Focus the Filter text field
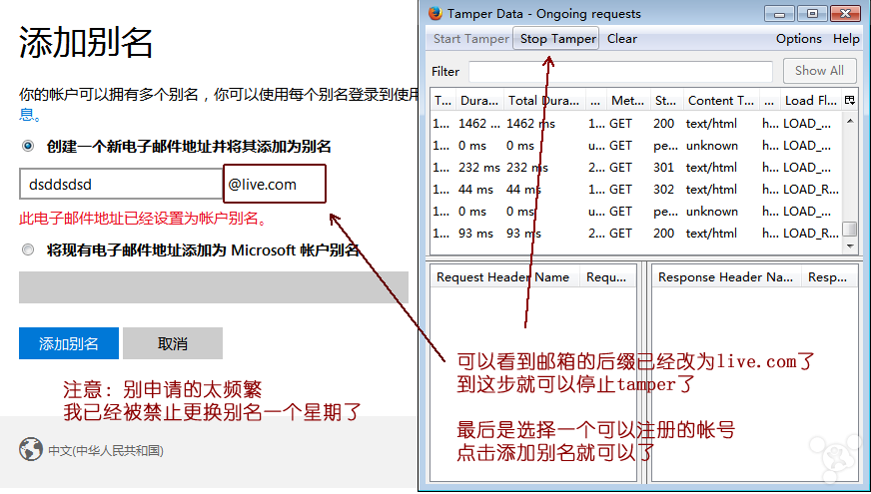 pyautogui.click(x=620, y=72)
